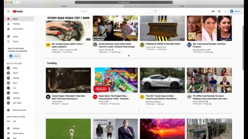Open the YouTube apps grid icon
This screenshot has width=248, height=139.
219,11
